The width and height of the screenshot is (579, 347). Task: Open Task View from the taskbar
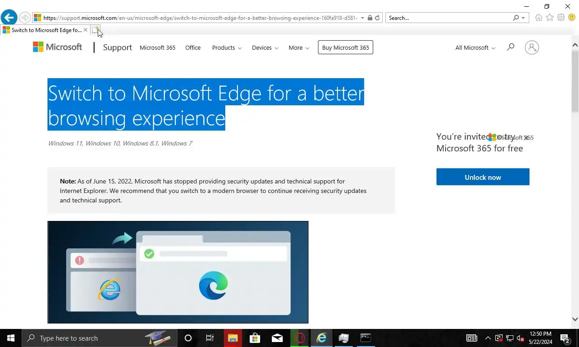click(210, 338)
